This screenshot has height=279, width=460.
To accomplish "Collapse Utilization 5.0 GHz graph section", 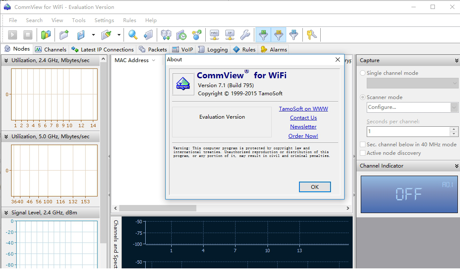I will tap(6, 137).
